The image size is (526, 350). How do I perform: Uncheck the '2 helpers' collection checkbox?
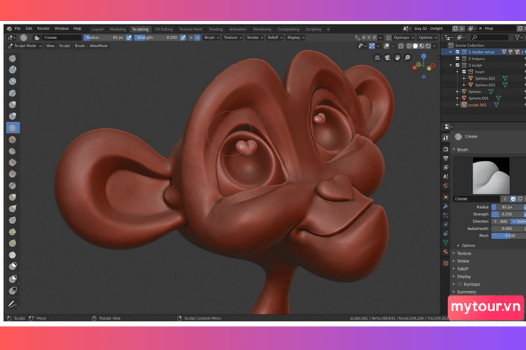(464, 58)
